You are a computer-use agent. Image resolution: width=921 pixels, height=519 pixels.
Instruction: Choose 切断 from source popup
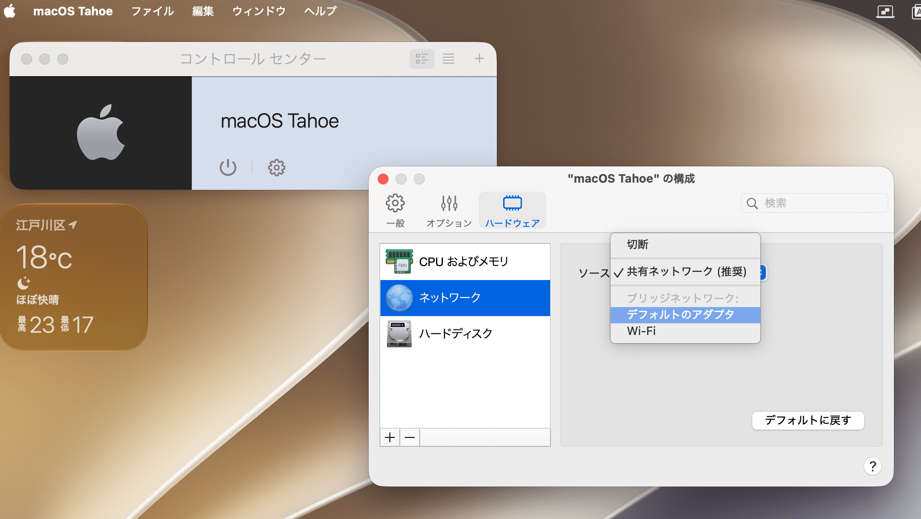point(685,244)
